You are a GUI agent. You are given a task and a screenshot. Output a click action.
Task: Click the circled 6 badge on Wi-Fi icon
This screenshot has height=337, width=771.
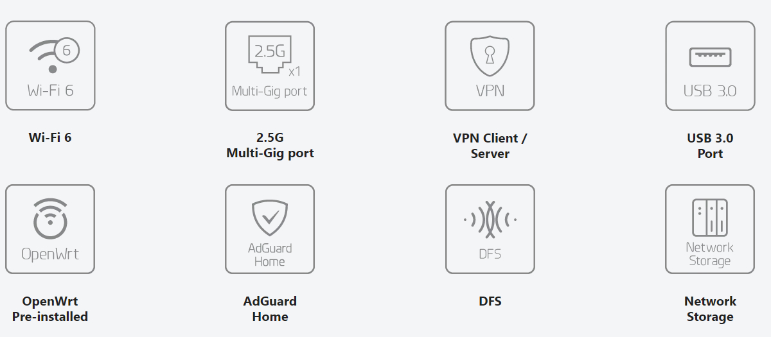[x=67, y=50]
